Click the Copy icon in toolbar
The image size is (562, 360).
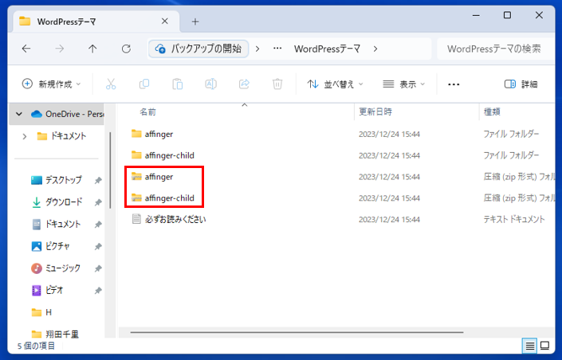point(144,84)
